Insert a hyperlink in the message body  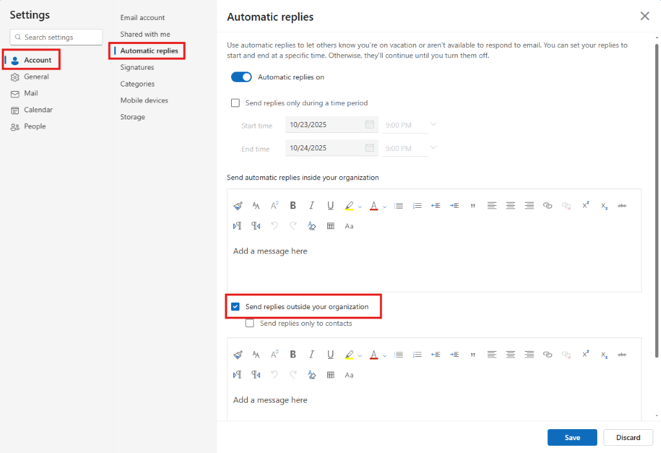click(x=547, y=205)
